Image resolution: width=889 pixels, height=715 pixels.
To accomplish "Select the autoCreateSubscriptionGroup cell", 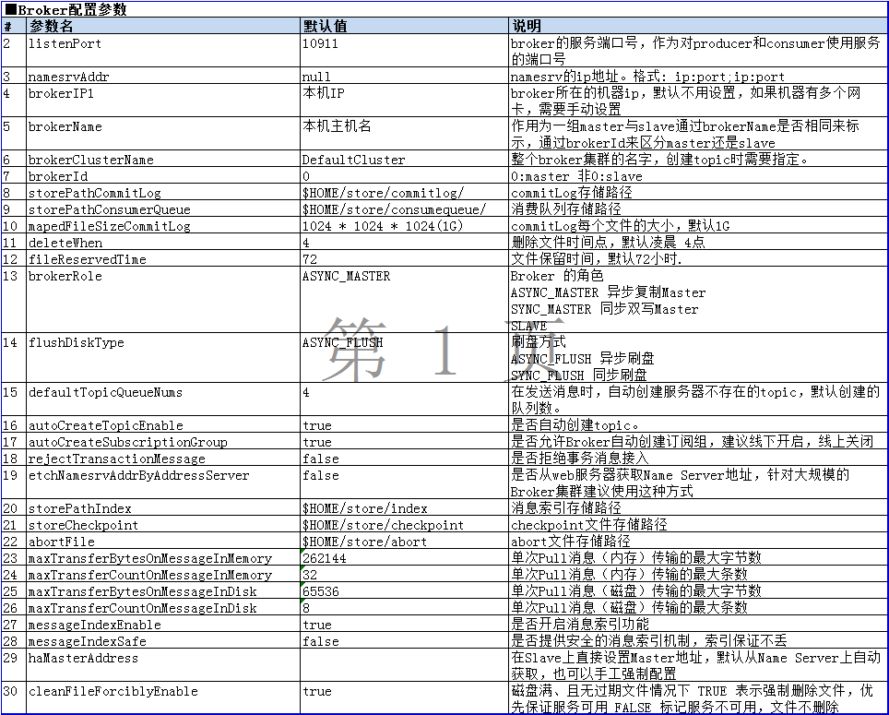I will point(163,441).
